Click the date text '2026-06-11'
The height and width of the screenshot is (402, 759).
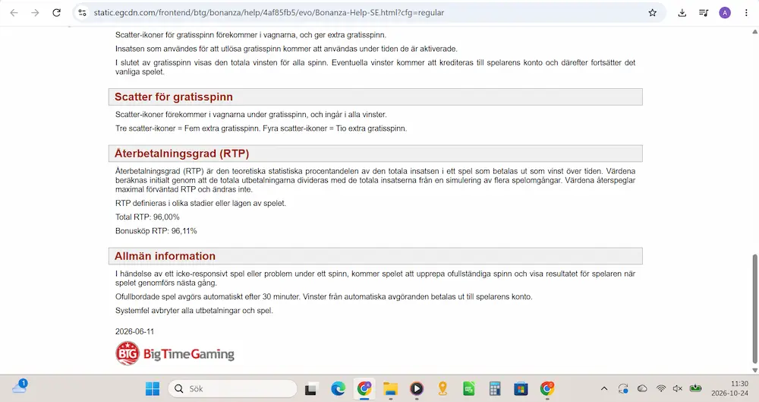[x=134, y=331]
